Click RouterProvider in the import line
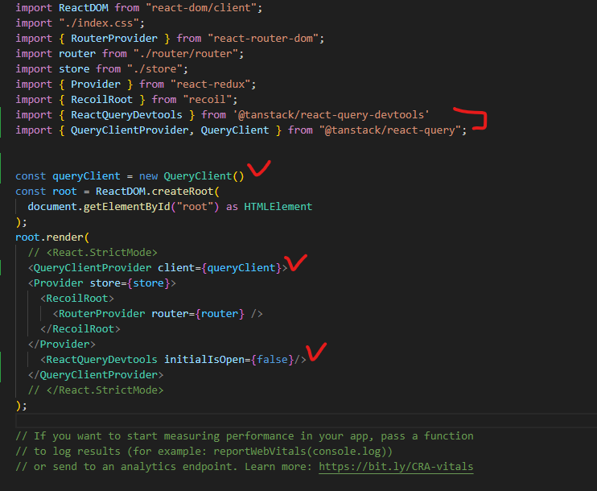597x491 pixels. (x=114, y=39)
